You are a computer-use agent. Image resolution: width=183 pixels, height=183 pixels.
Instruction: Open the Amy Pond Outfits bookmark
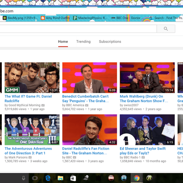pos(55,18)
